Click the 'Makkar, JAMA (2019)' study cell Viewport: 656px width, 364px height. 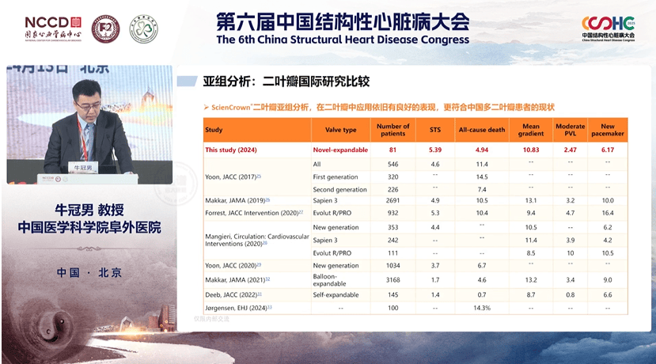[237, 200]
